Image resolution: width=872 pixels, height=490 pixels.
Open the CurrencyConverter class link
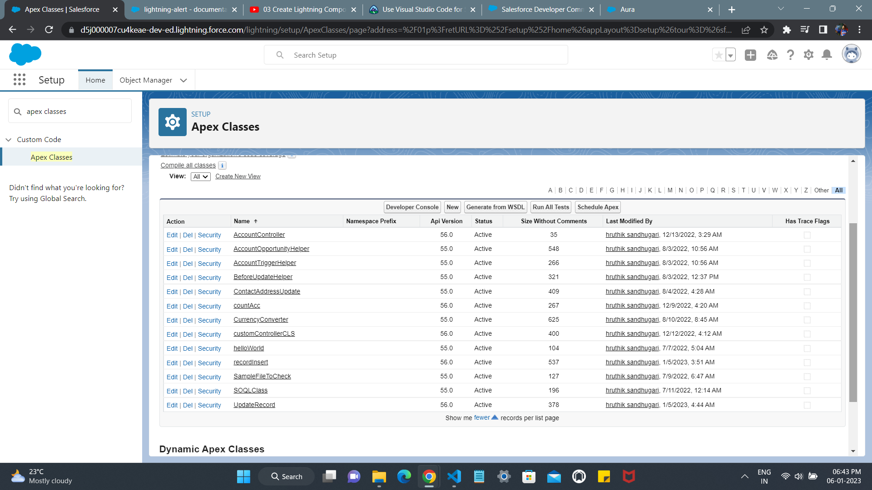(x=261, y=320)
